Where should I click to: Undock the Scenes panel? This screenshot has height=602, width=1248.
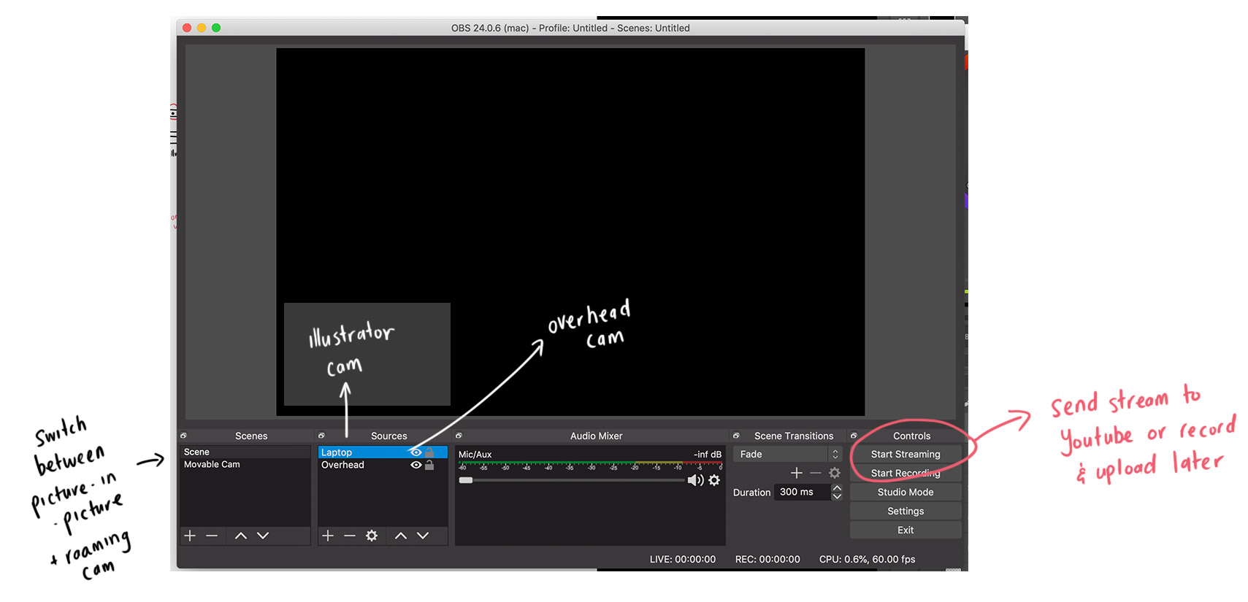183,436
